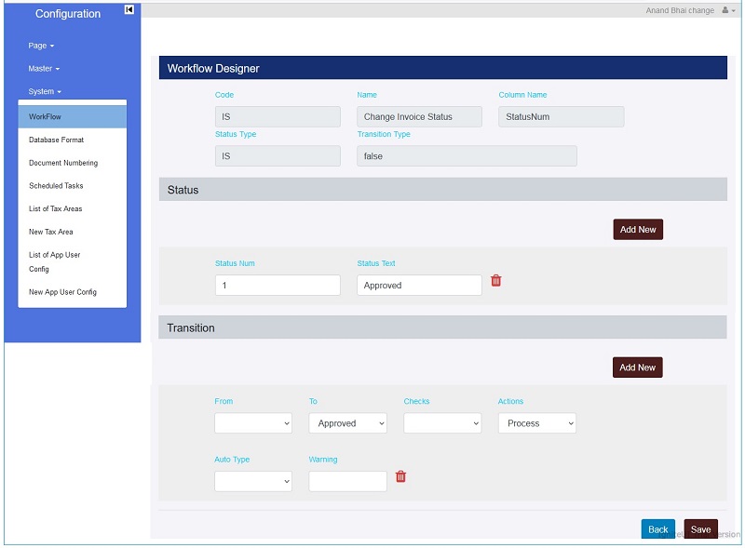745x548 pixels.
Task: Delete the transition row with the trash icon
Action: click(x=400, y=476)
